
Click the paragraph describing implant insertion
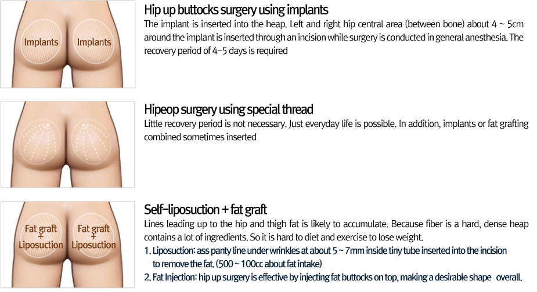coord(333,37)
